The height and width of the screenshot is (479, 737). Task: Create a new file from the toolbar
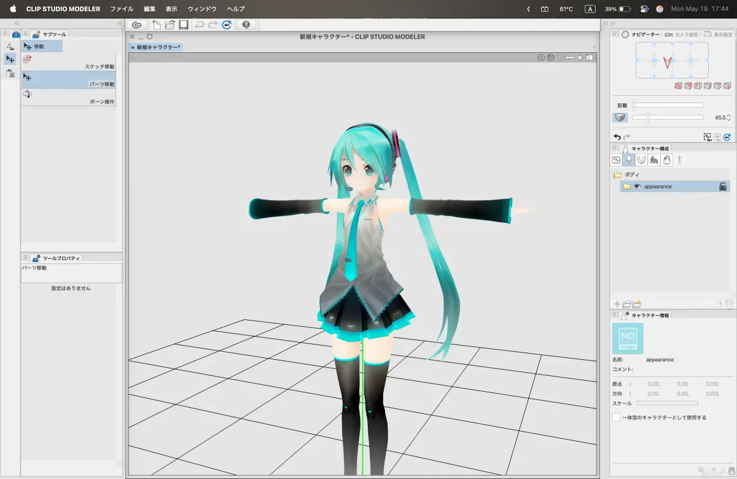(x=157, y=25)
